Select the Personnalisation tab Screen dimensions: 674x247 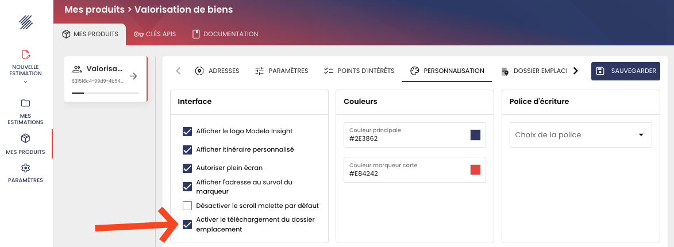447,71
